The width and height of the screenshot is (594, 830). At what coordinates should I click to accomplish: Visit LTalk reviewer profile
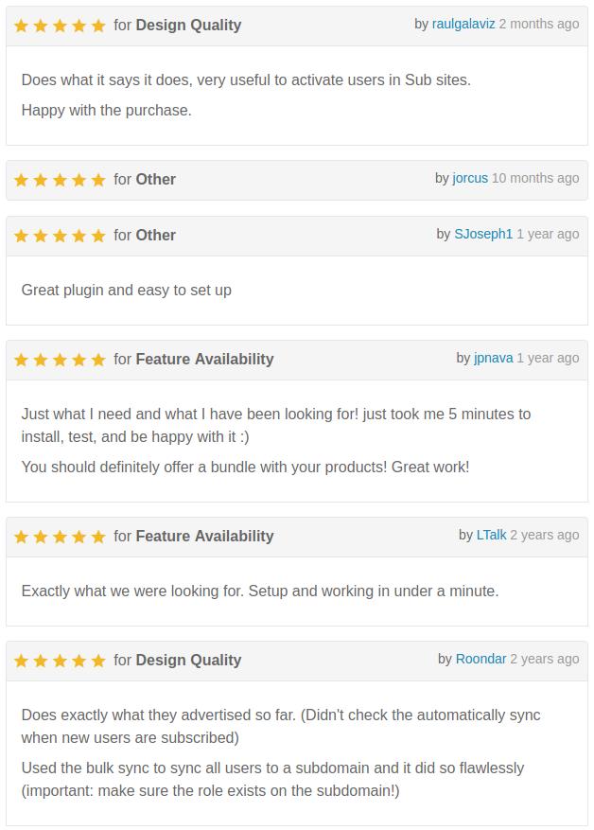coord(492,535)
